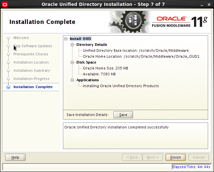Image resolution: width=214 pixels, height=172 pixels.
Task: Open Help
Action: point(15,157)
